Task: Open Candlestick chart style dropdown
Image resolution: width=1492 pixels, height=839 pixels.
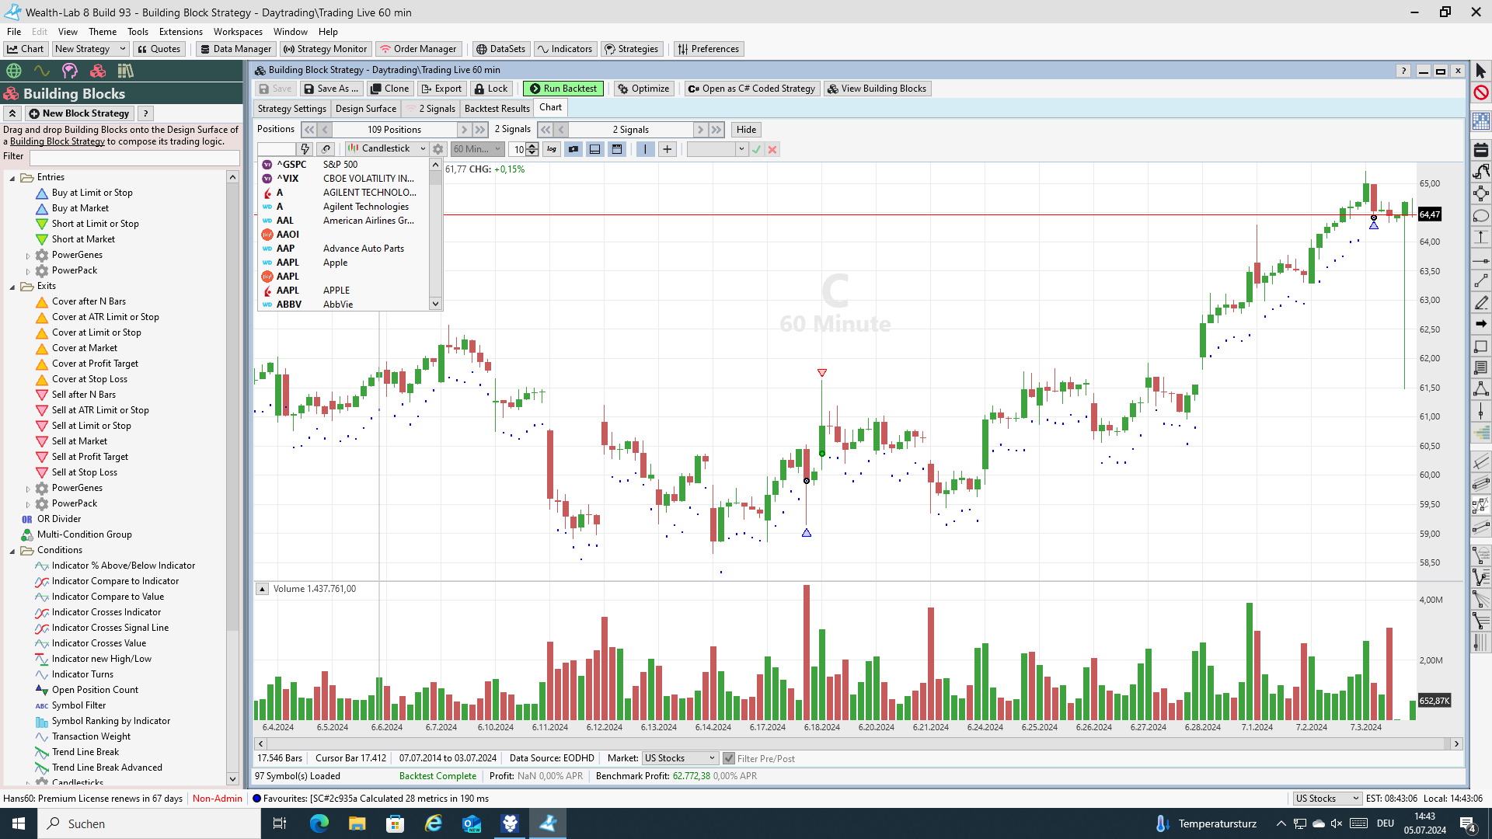Action: coord(387,148)
